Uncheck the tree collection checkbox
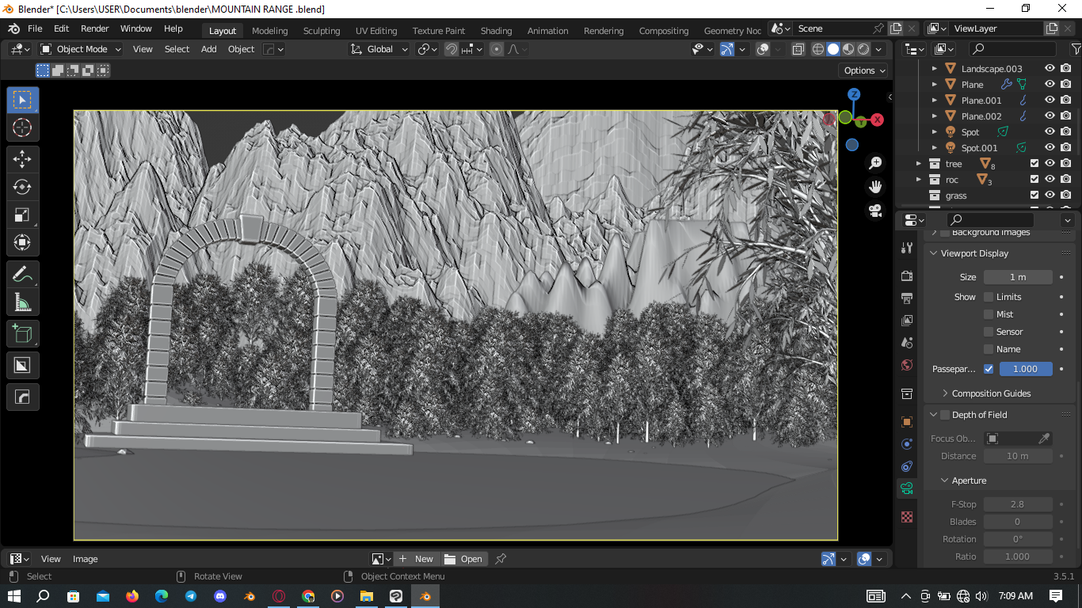Screen dimensions: 1082x608 (1034, 164)
